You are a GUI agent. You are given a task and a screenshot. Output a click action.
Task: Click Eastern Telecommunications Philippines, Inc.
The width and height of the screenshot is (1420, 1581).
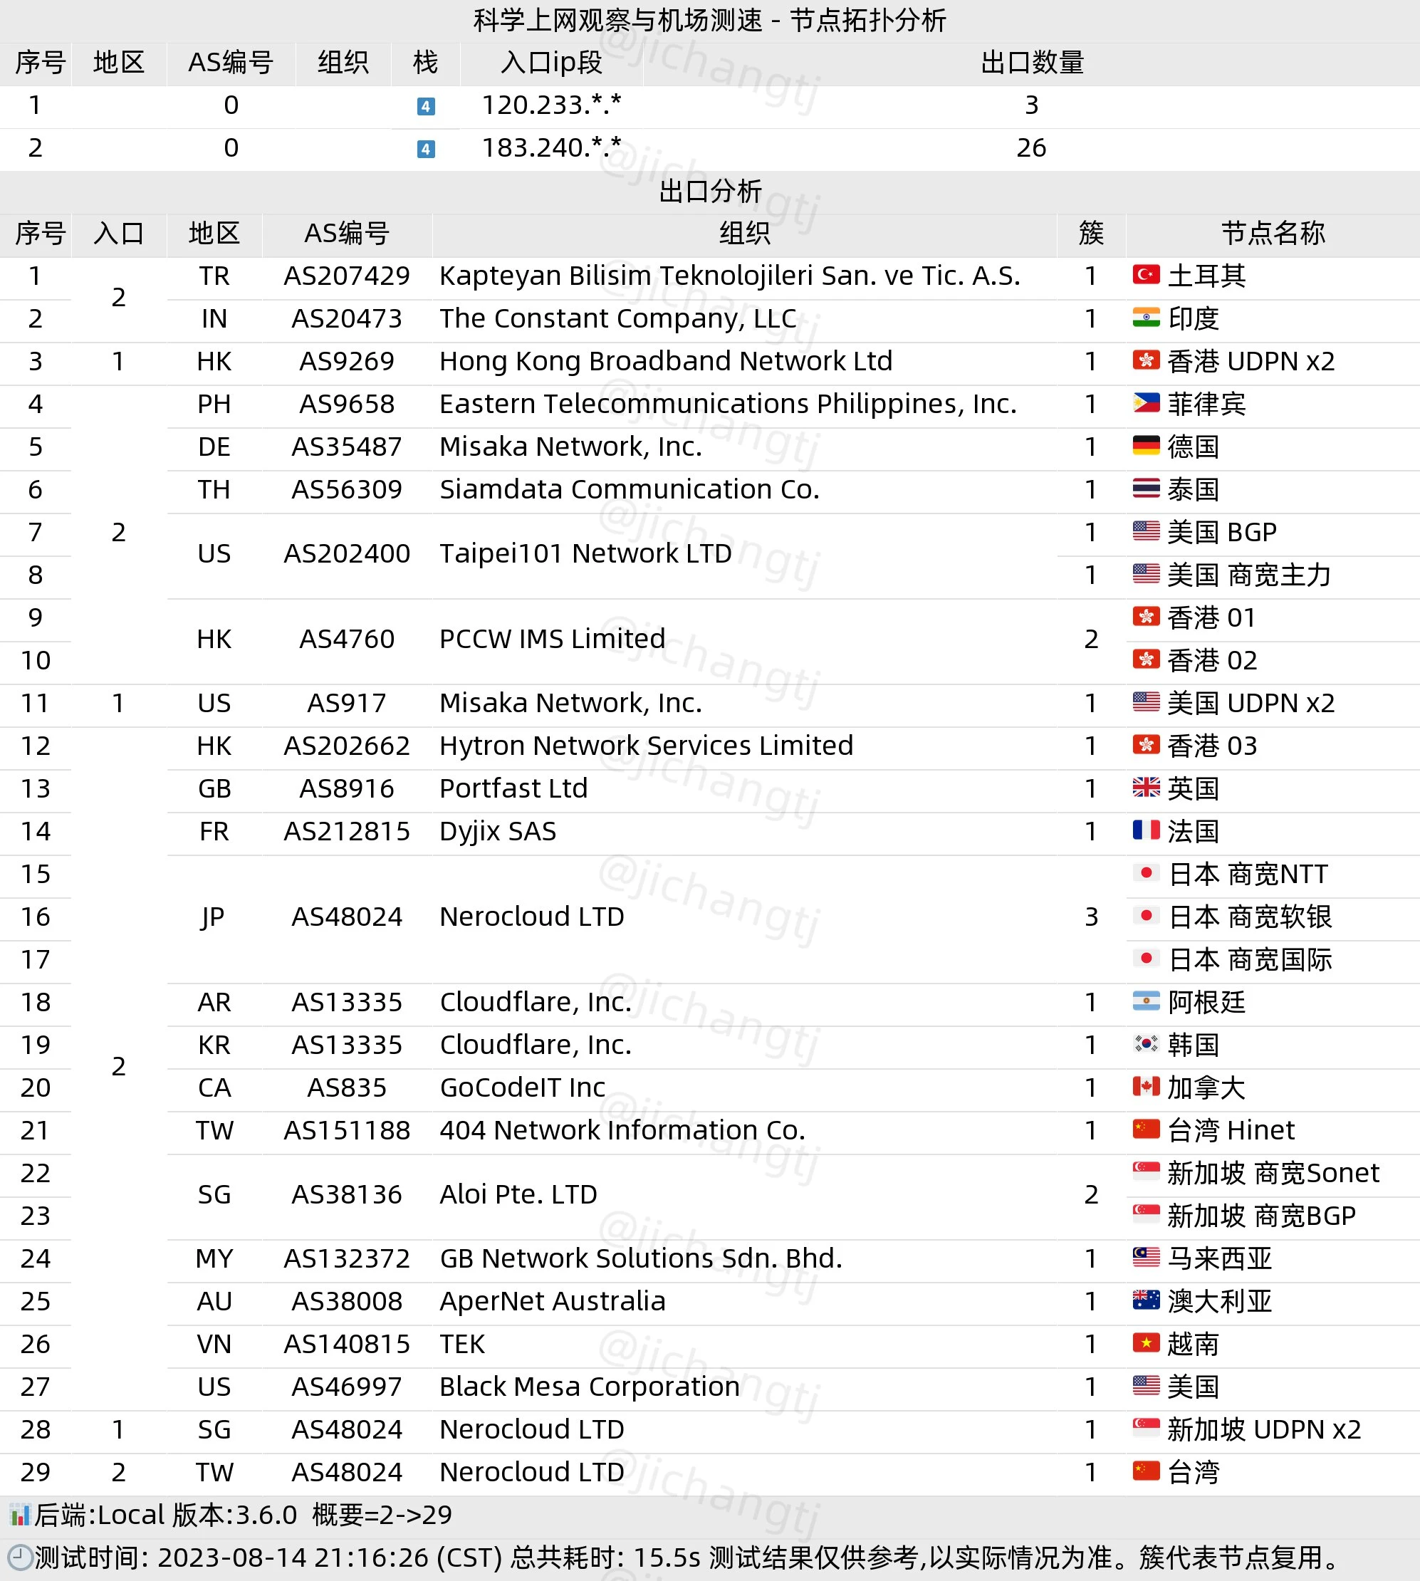728,404
